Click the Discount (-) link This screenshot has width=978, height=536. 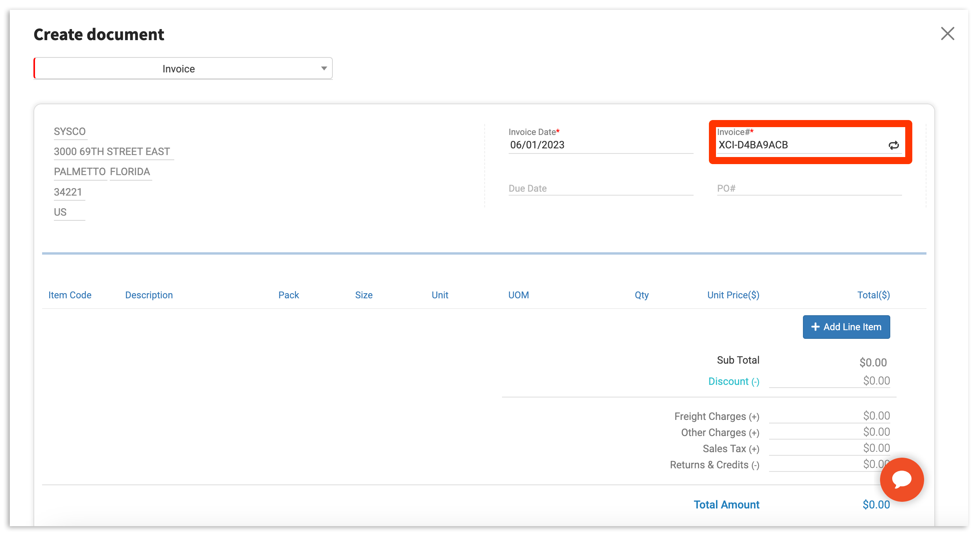(733, 381)
